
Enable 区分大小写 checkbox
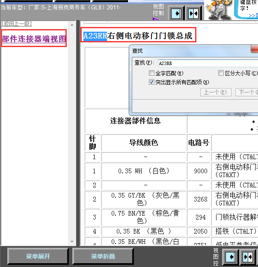coord(221,73)
